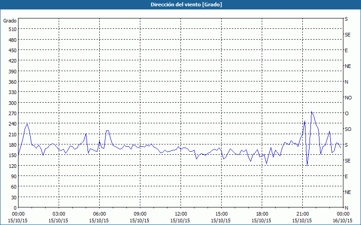
Task: Click the 210 degree axis label
Action: pos(13,135)
